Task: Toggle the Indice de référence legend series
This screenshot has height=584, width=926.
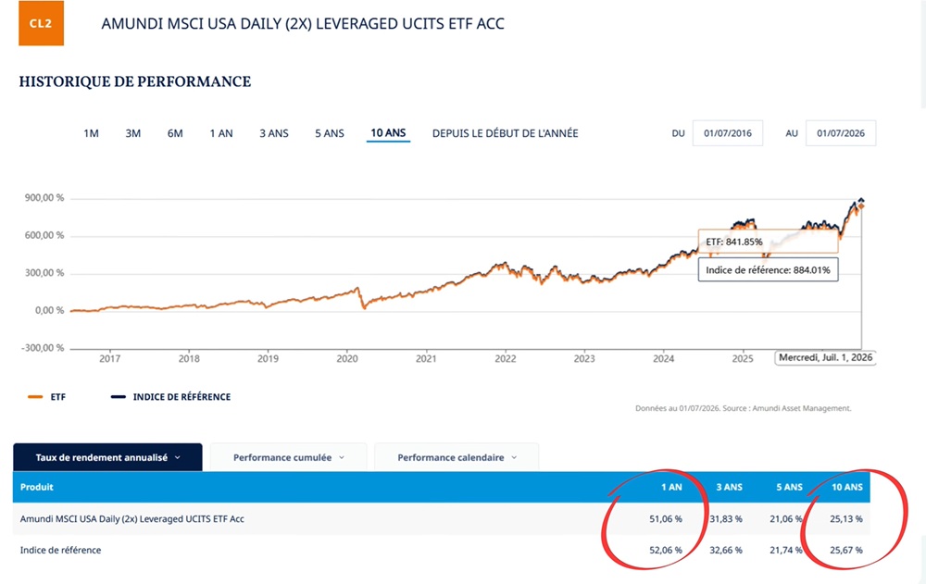Action: click(170, 397)
